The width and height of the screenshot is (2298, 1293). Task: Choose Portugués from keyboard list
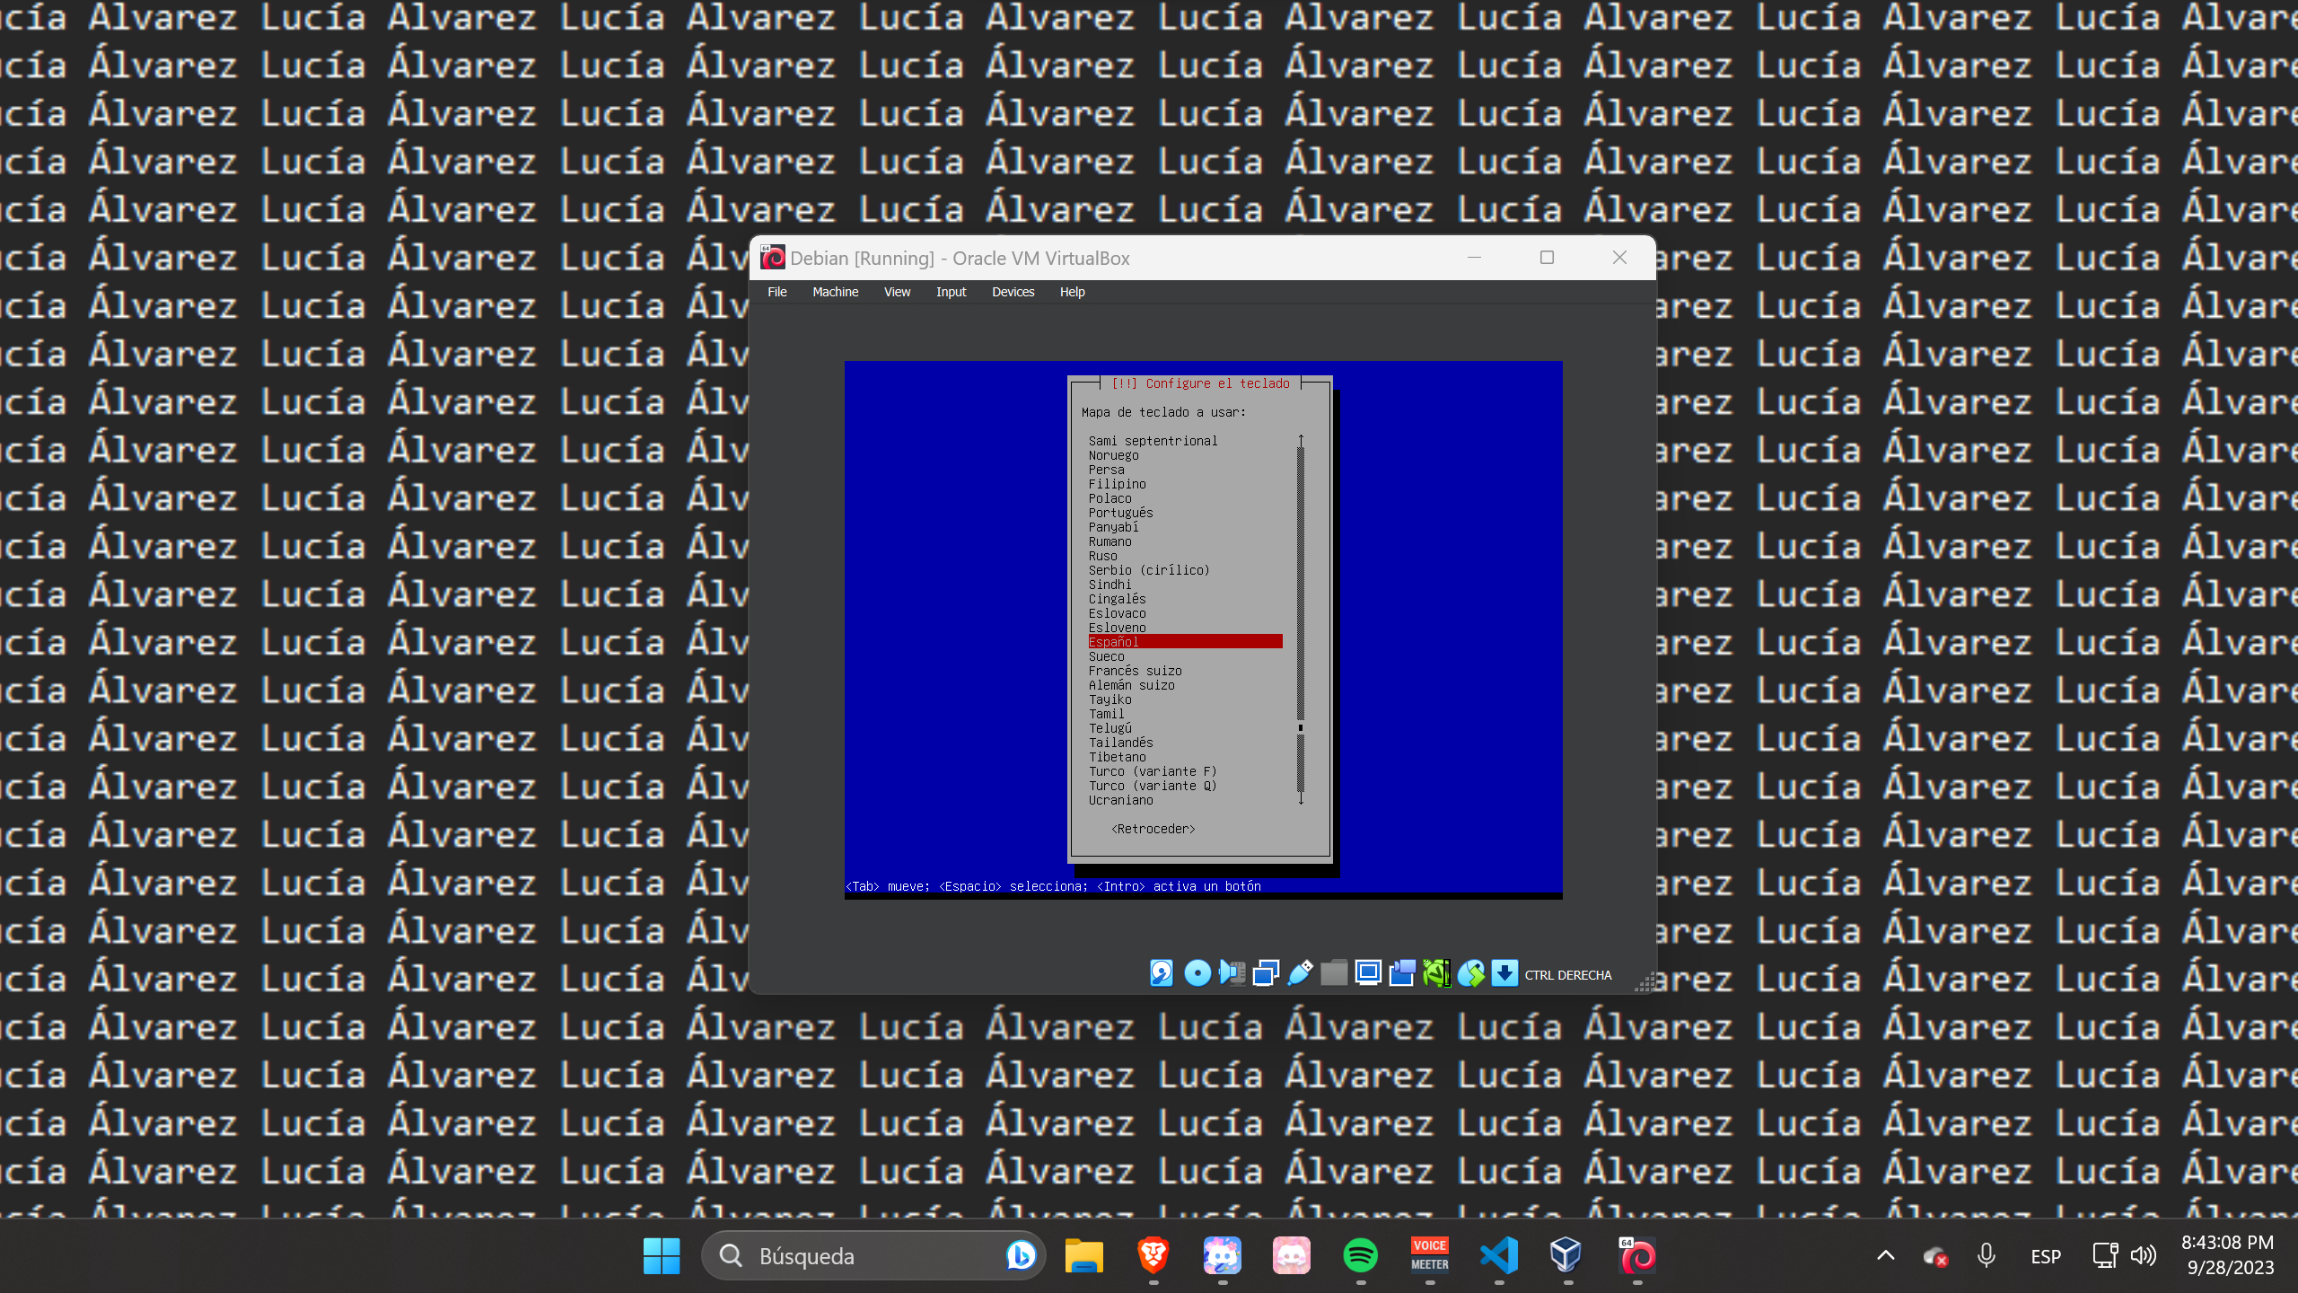[1120, 513]
